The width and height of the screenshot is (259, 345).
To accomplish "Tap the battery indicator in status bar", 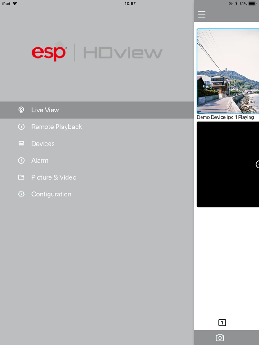I will pyautogui.click(x=252, y=4).
